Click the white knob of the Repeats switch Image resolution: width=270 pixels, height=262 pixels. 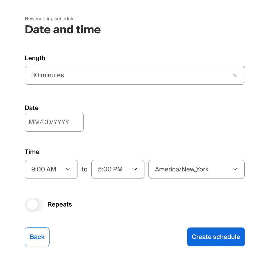tap(32, 204)
